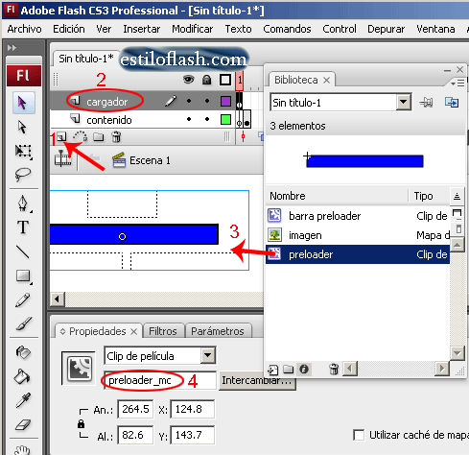Switch to the Filtros tab
Screen dimensions: 469x455
(x=163, y=331)
